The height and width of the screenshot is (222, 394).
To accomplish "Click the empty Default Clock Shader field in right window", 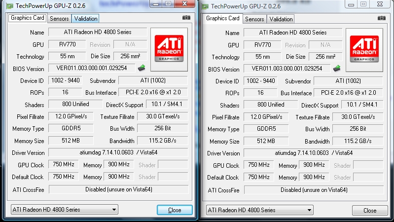I will pyautogui.click(x=368, y=177).
